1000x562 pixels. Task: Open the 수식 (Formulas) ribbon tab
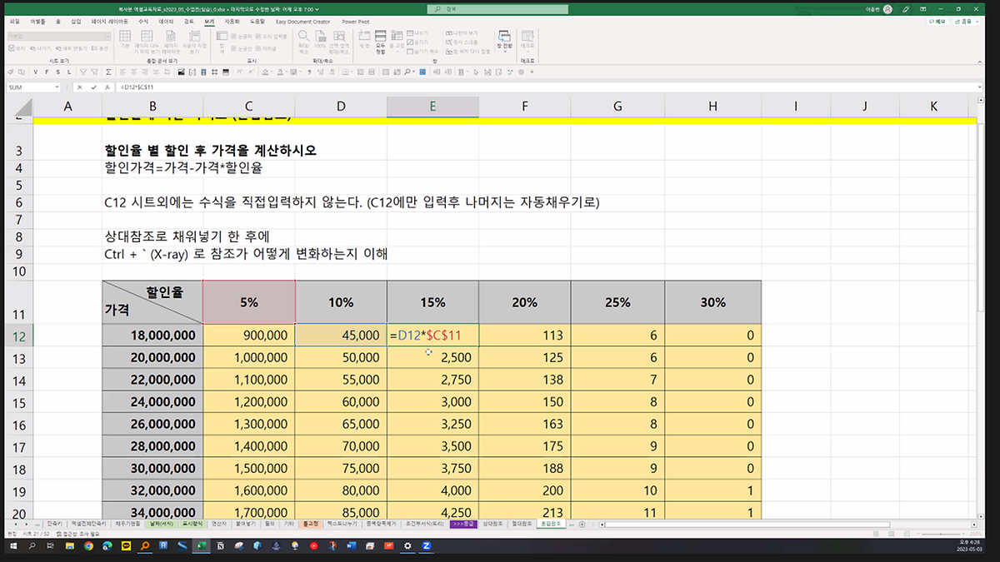(142, 22)
